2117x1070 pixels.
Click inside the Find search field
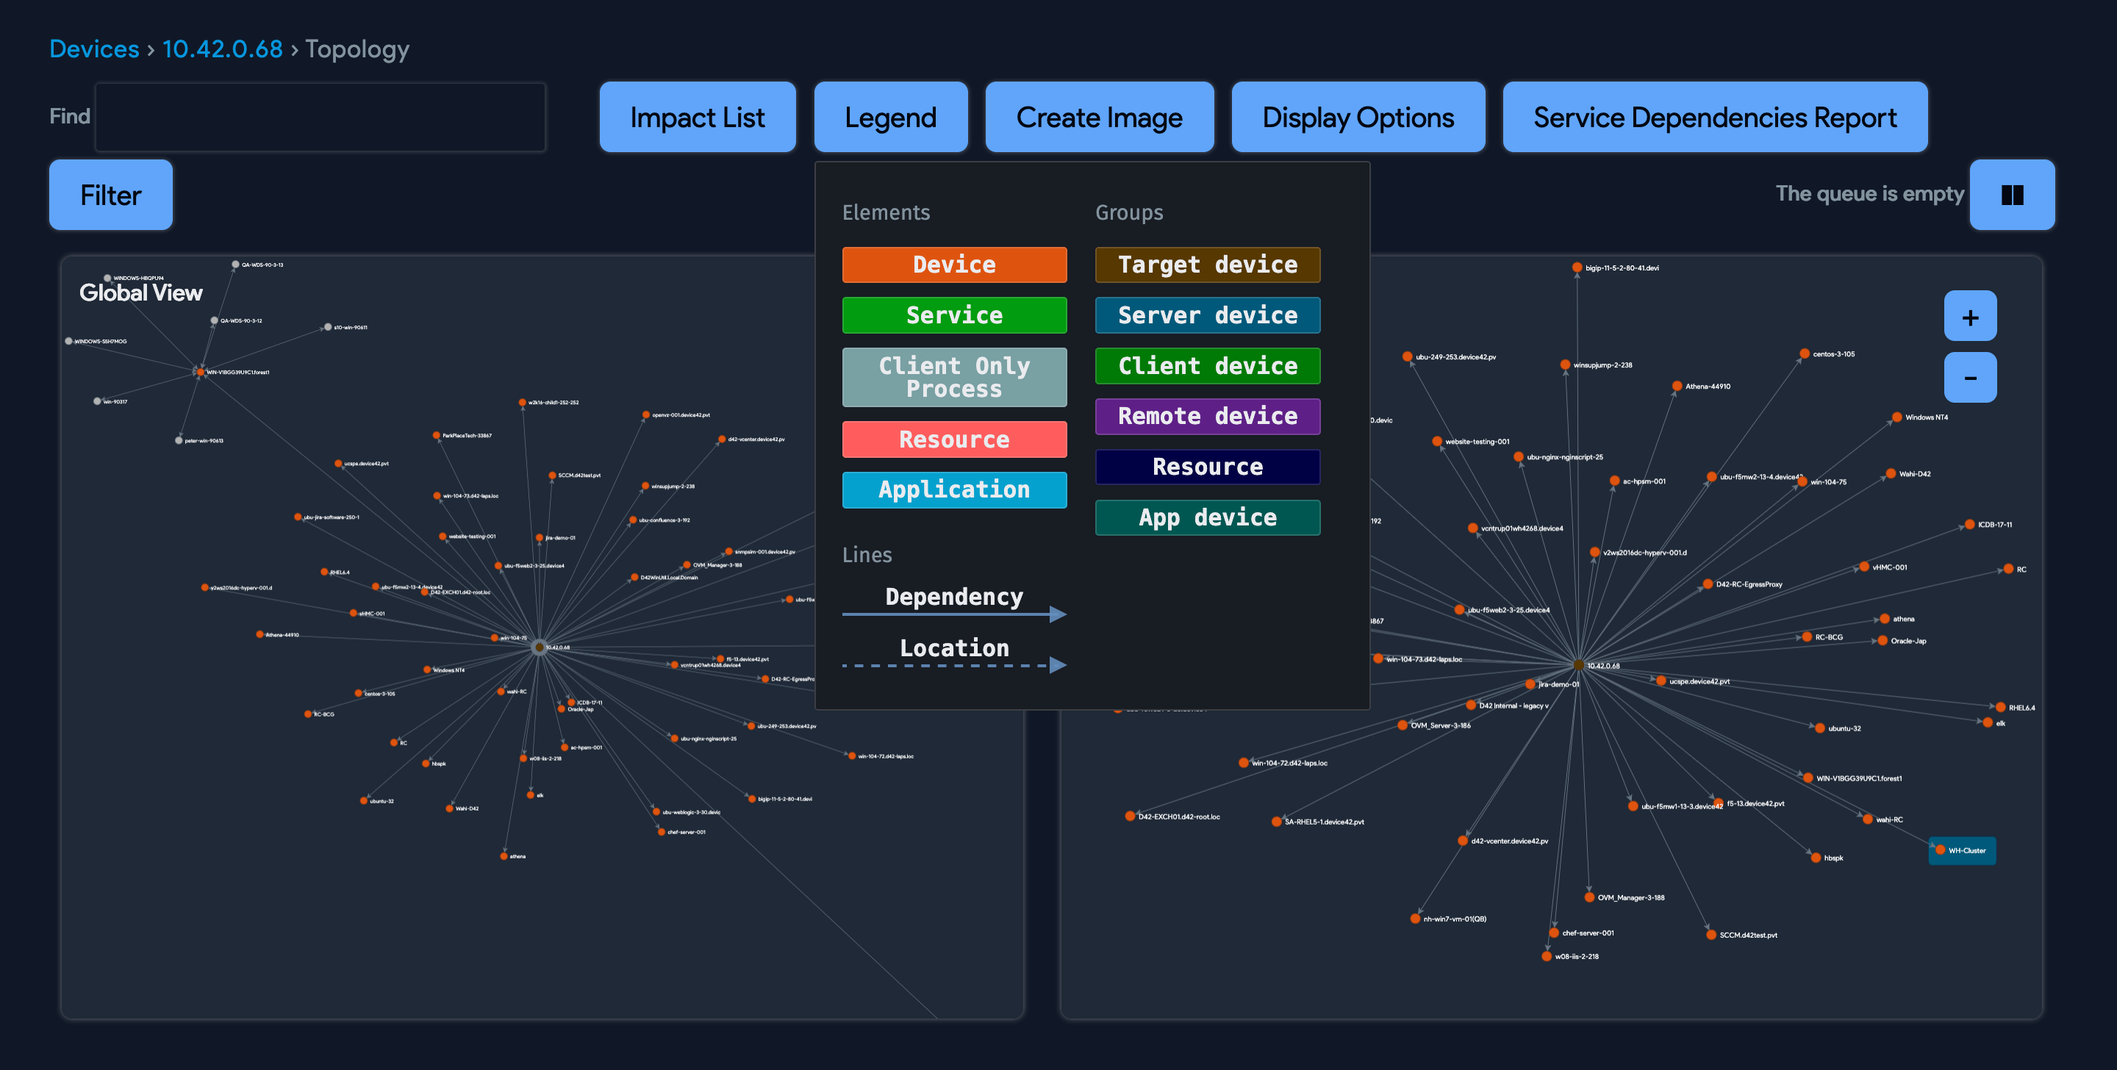point(320,116)
